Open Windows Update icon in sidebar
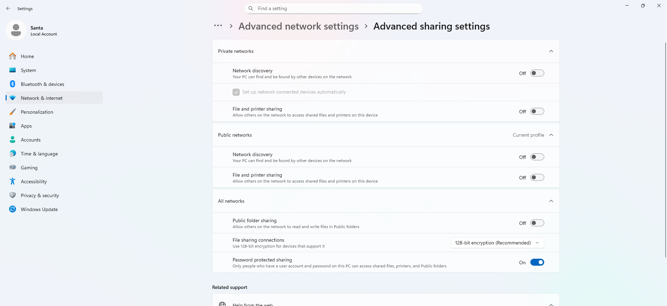This screenshot has width=667, height=306. pyautogui.click(x=13, y=209)
